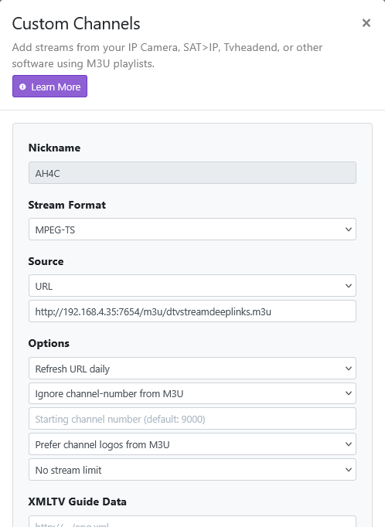Click the Stream Format label
Viewport: 385px width, 527px height.
[67, 205]
